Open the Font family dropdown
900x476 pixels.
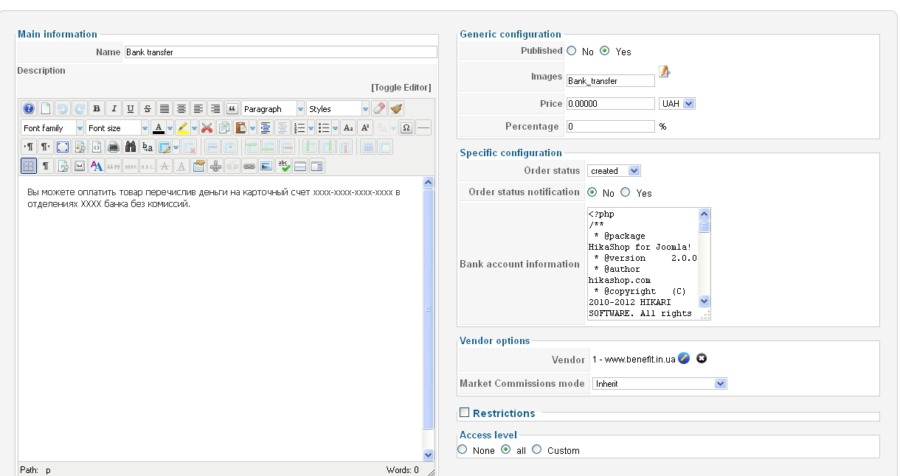pos(52,128)
